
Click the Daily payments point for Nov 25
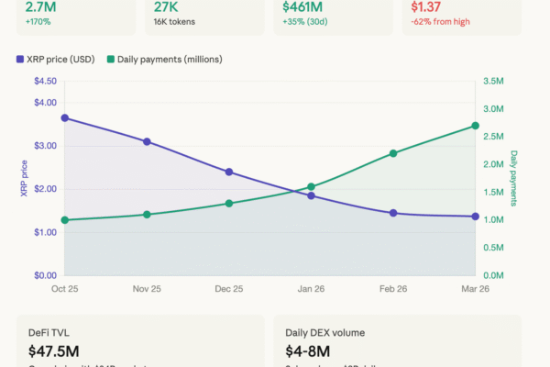click(x=147, y=215)
